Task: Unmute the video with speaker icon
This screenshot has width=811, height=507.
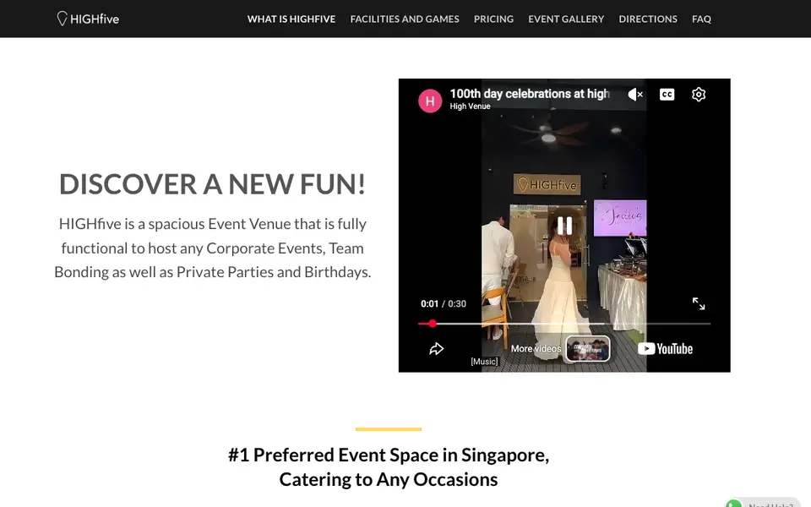Action: coord(635,94)
